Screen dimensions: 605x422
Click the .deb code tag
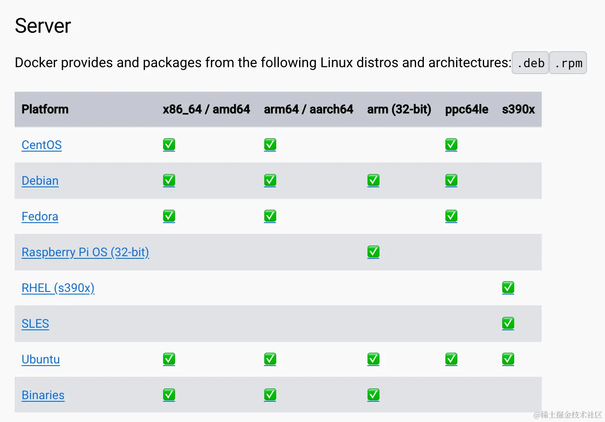(x=530, y=63)
